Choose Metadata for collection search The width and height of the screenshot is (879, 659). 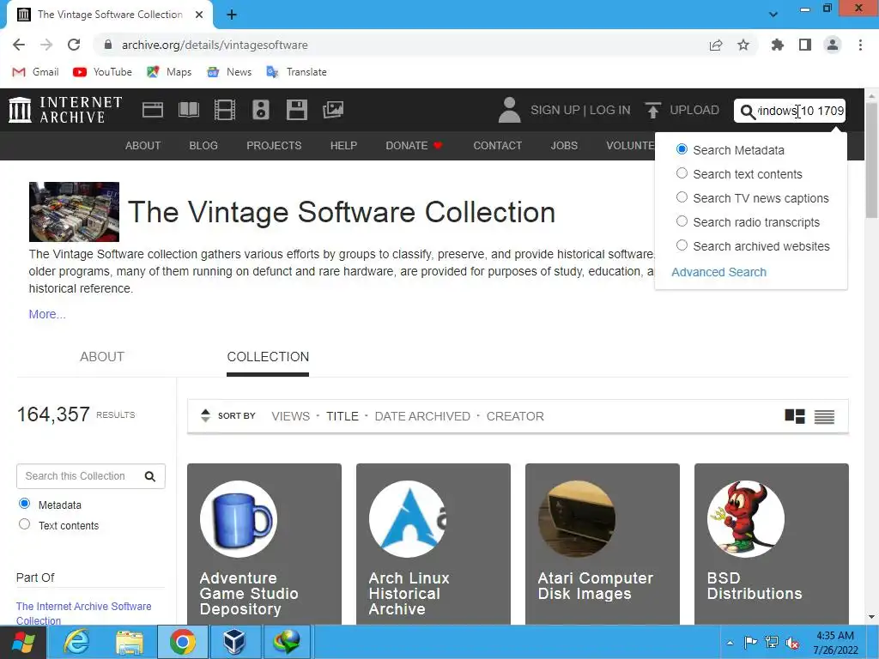tap(24, 504)
